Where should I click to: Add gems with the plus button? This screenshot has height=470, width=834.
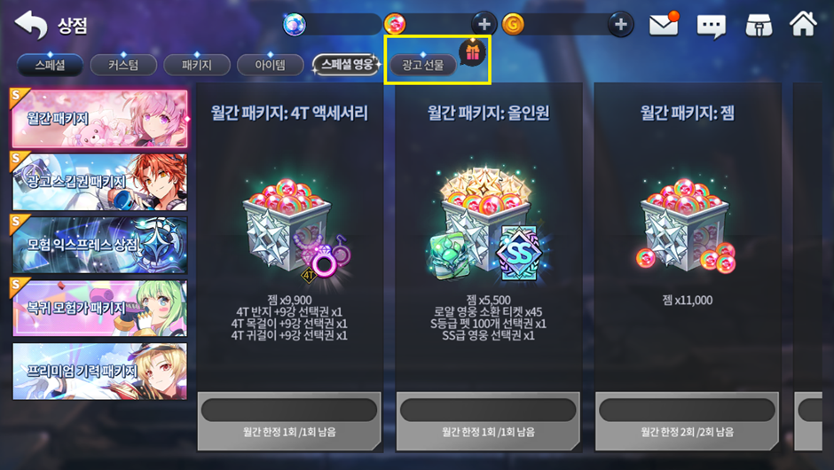click(484, 25)
